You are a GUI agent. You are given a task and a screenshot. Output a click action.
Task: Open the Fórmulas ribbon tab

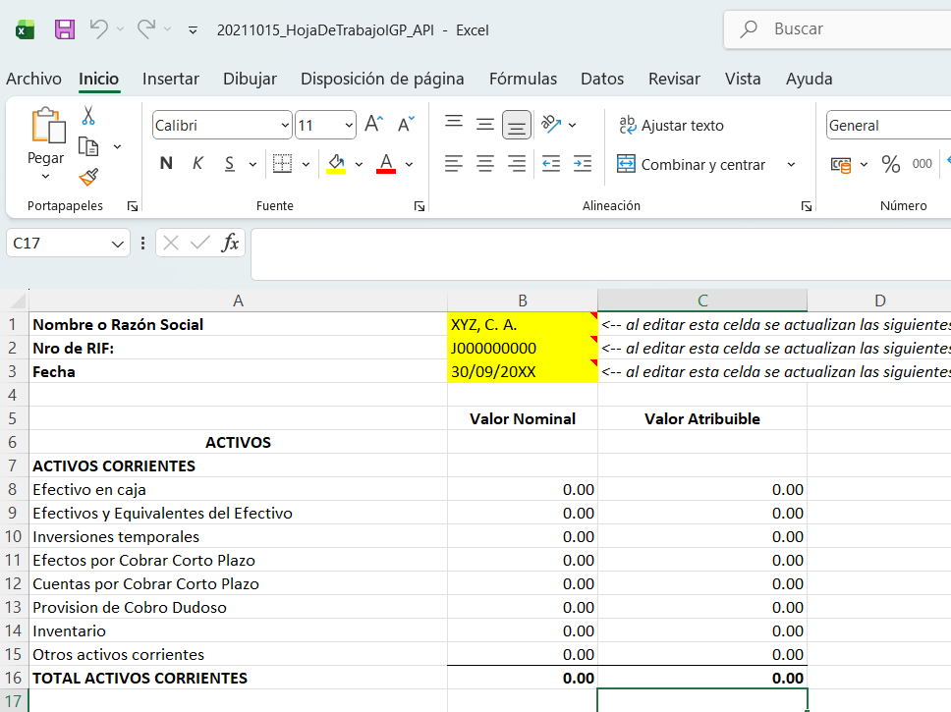(x=523, y=79)
